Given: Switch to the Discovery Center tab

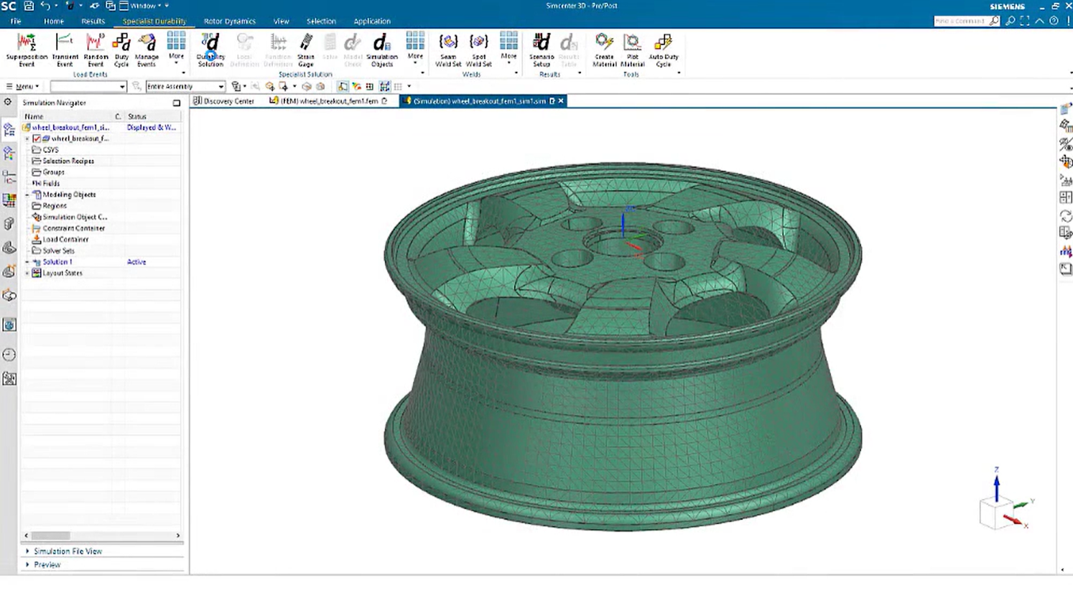Looking at the screenshot, I should click(x=223, y=101).
